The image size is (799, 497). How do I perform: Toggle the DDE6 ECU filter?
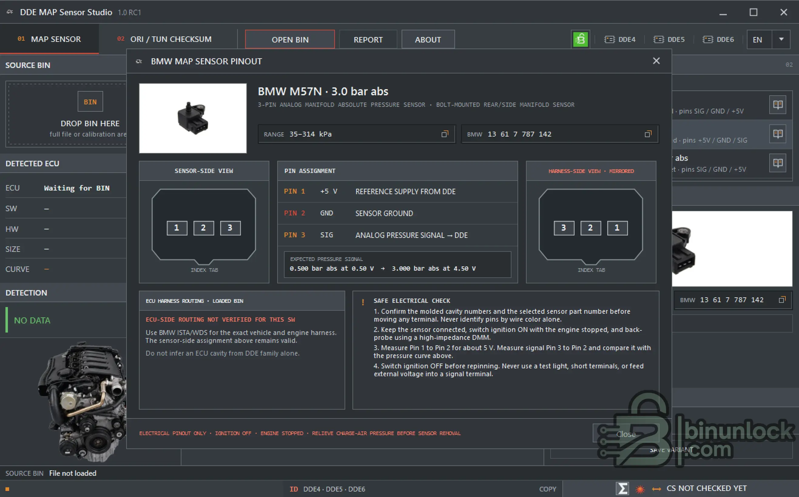point(718,39)
